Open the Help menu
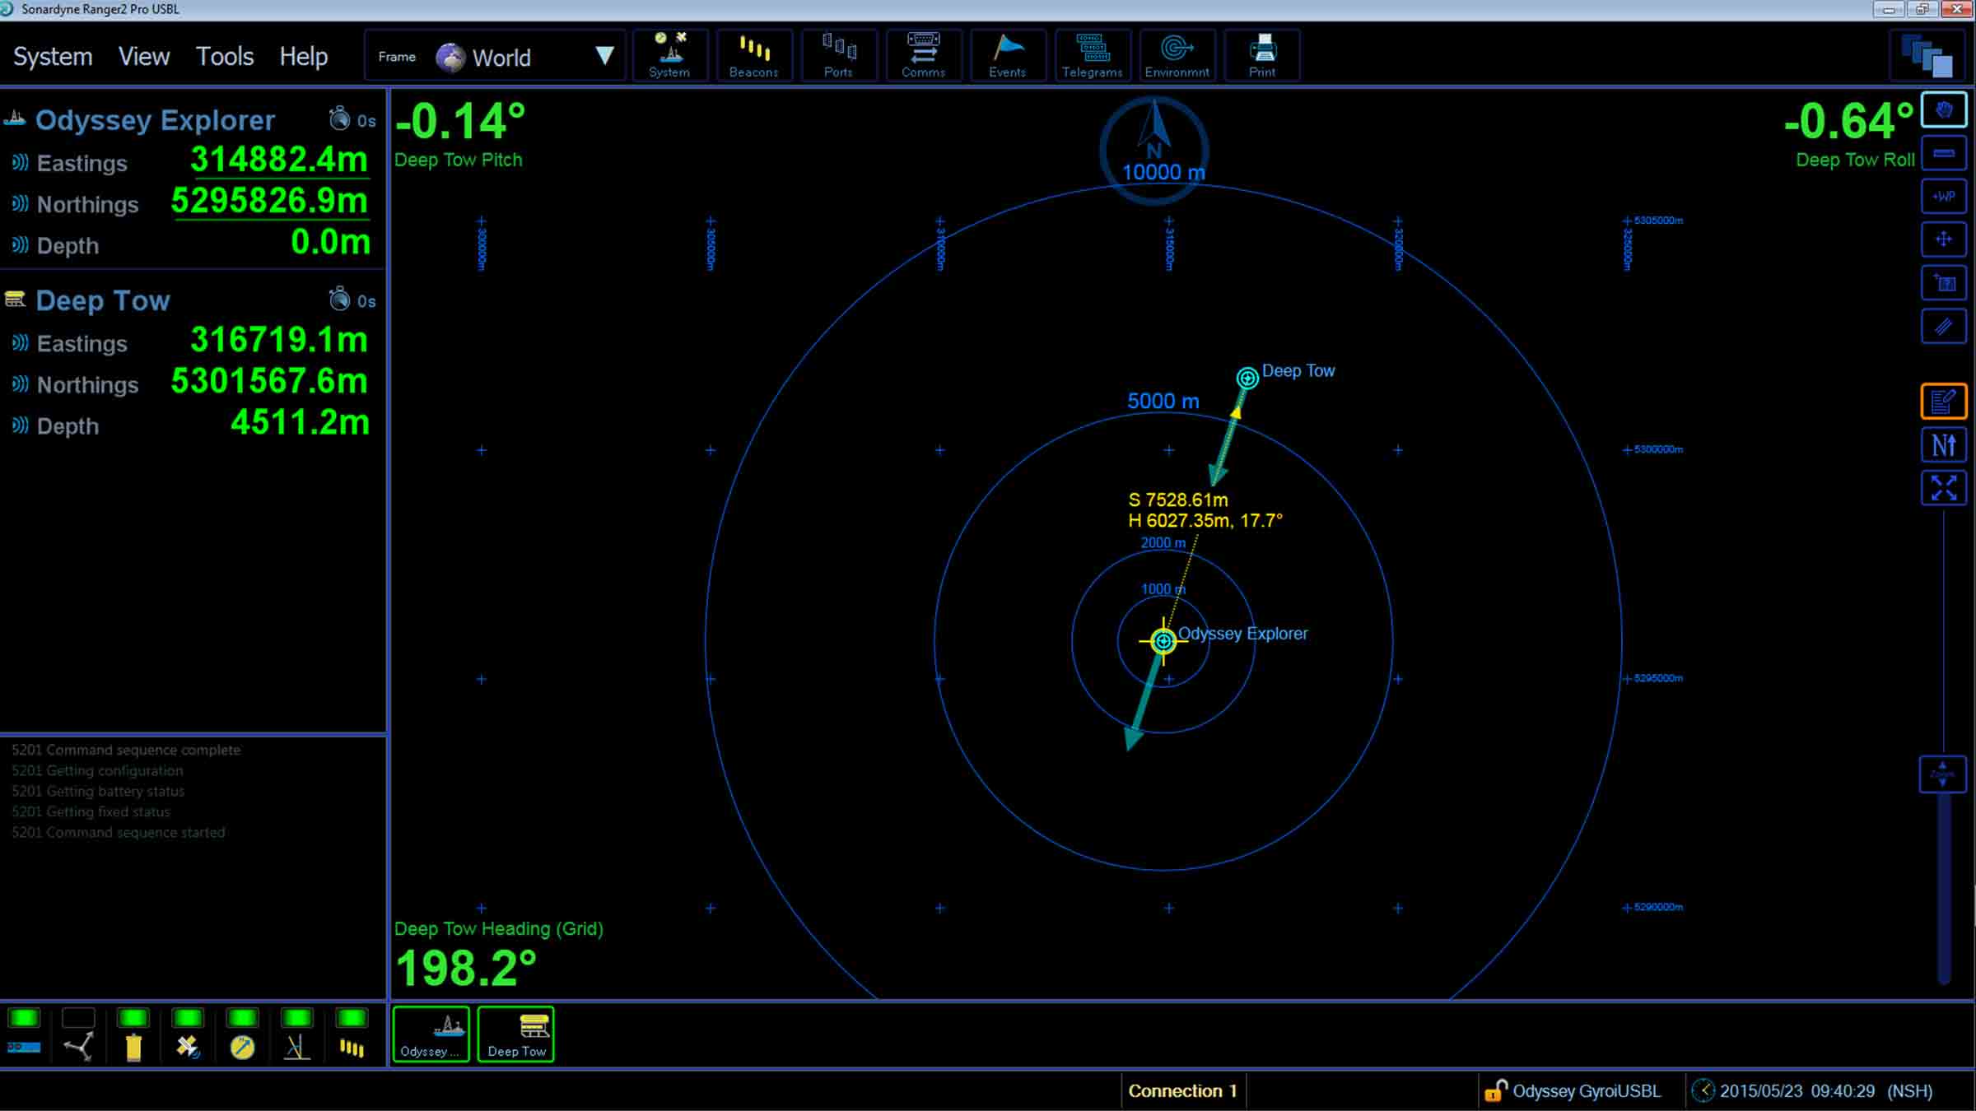Viewport: 1976px width, 1111px height. pyautogui.click(x=303, y=56)
